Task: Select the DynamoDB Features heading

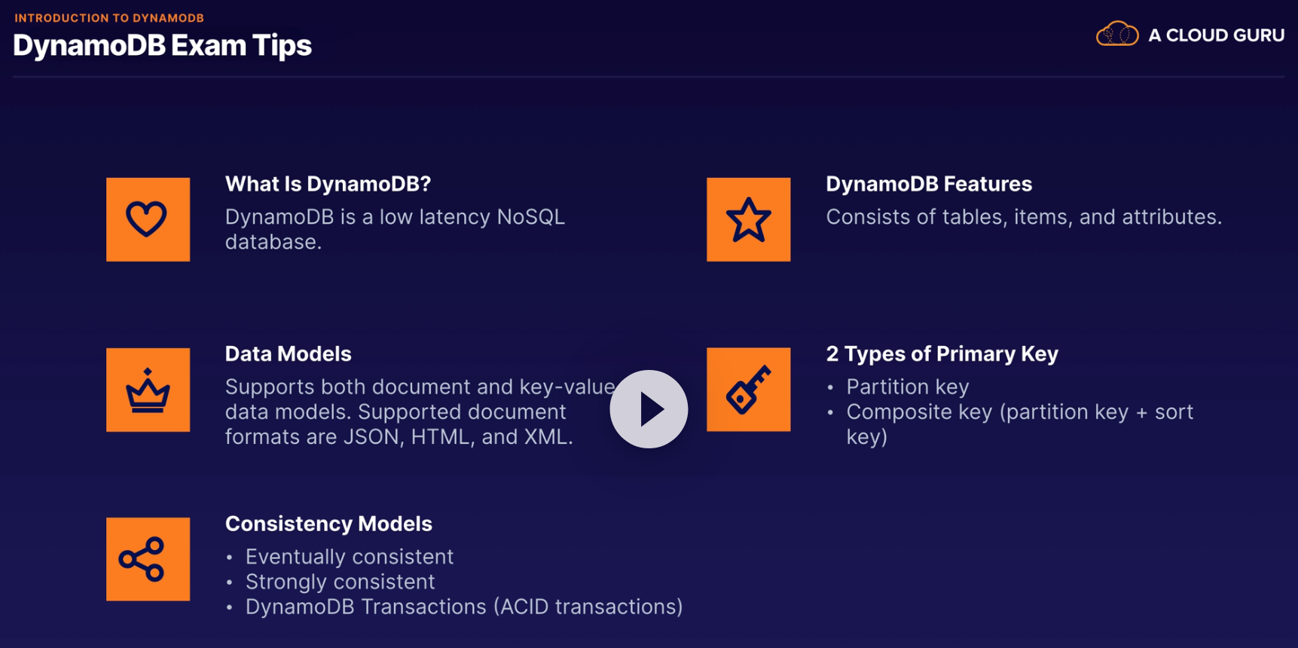Action: click(x=928, y=184)
